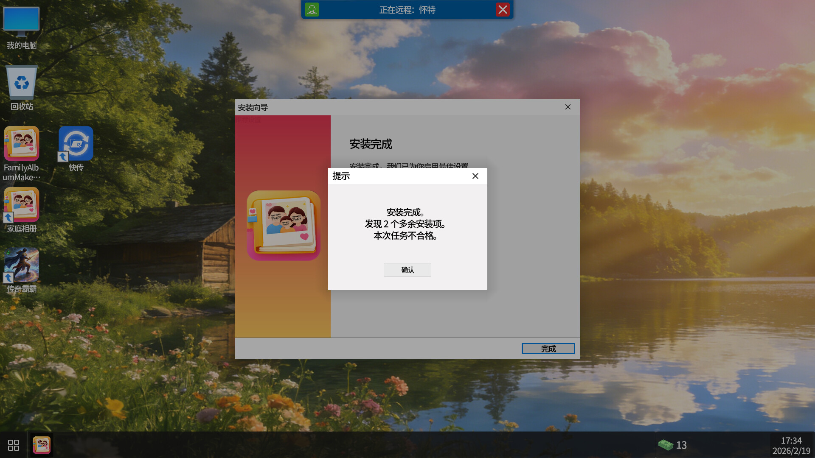Image resolution: width=815 pixels, height=458 pixels.
Task: Click 完成 in the installation wizard
Action: point(548,348)
